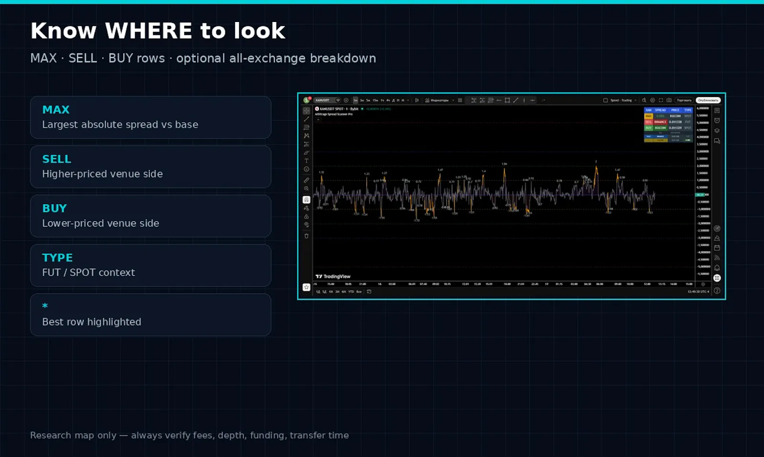
Task: Click the 12:49:30 UTC-4 timezone clock
Action: pyautogui.click(x=698, y=291)
